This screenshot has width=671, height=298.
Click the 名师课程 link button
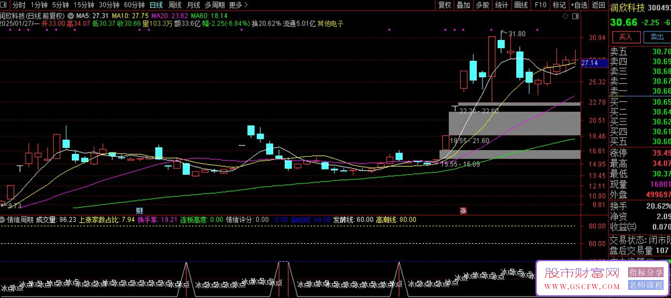tap(646, 286)
